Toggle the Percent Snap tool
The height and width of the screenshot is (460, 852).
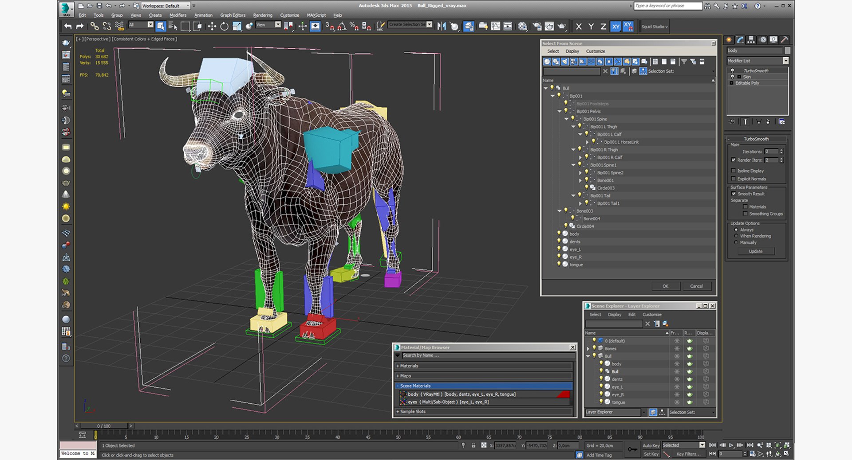[354, 27]
